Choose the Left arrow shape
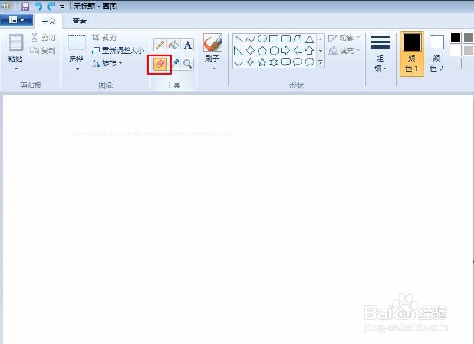The image size is (474, 344). point(298,51)
